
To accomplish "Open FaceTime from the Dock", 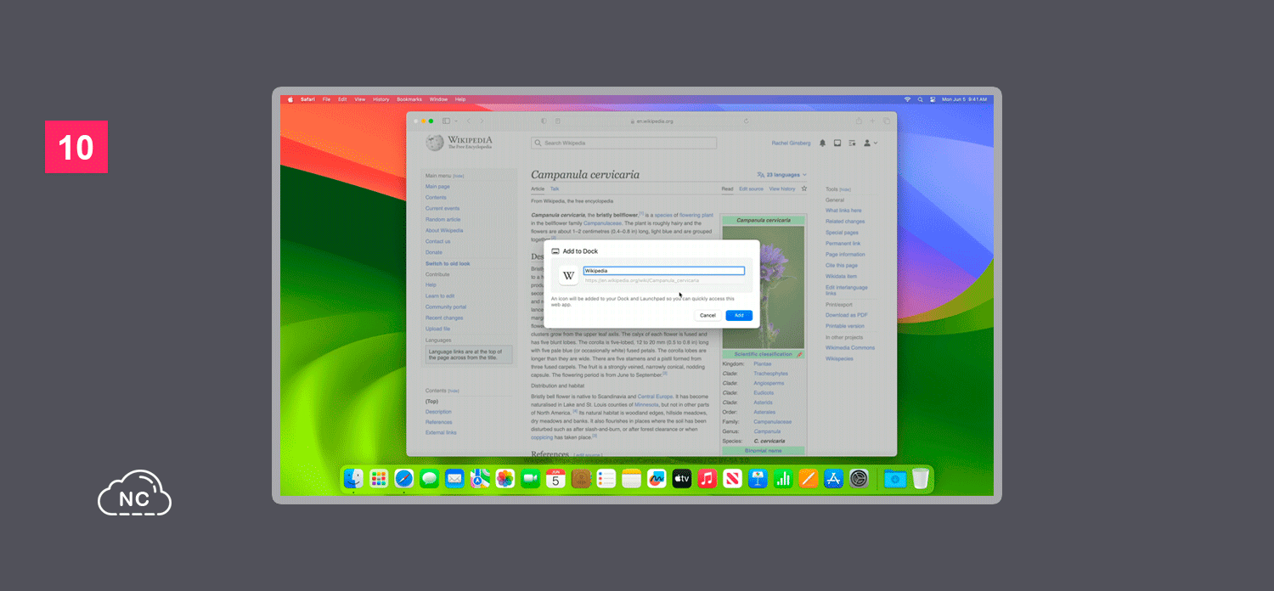I will [531, 479].
